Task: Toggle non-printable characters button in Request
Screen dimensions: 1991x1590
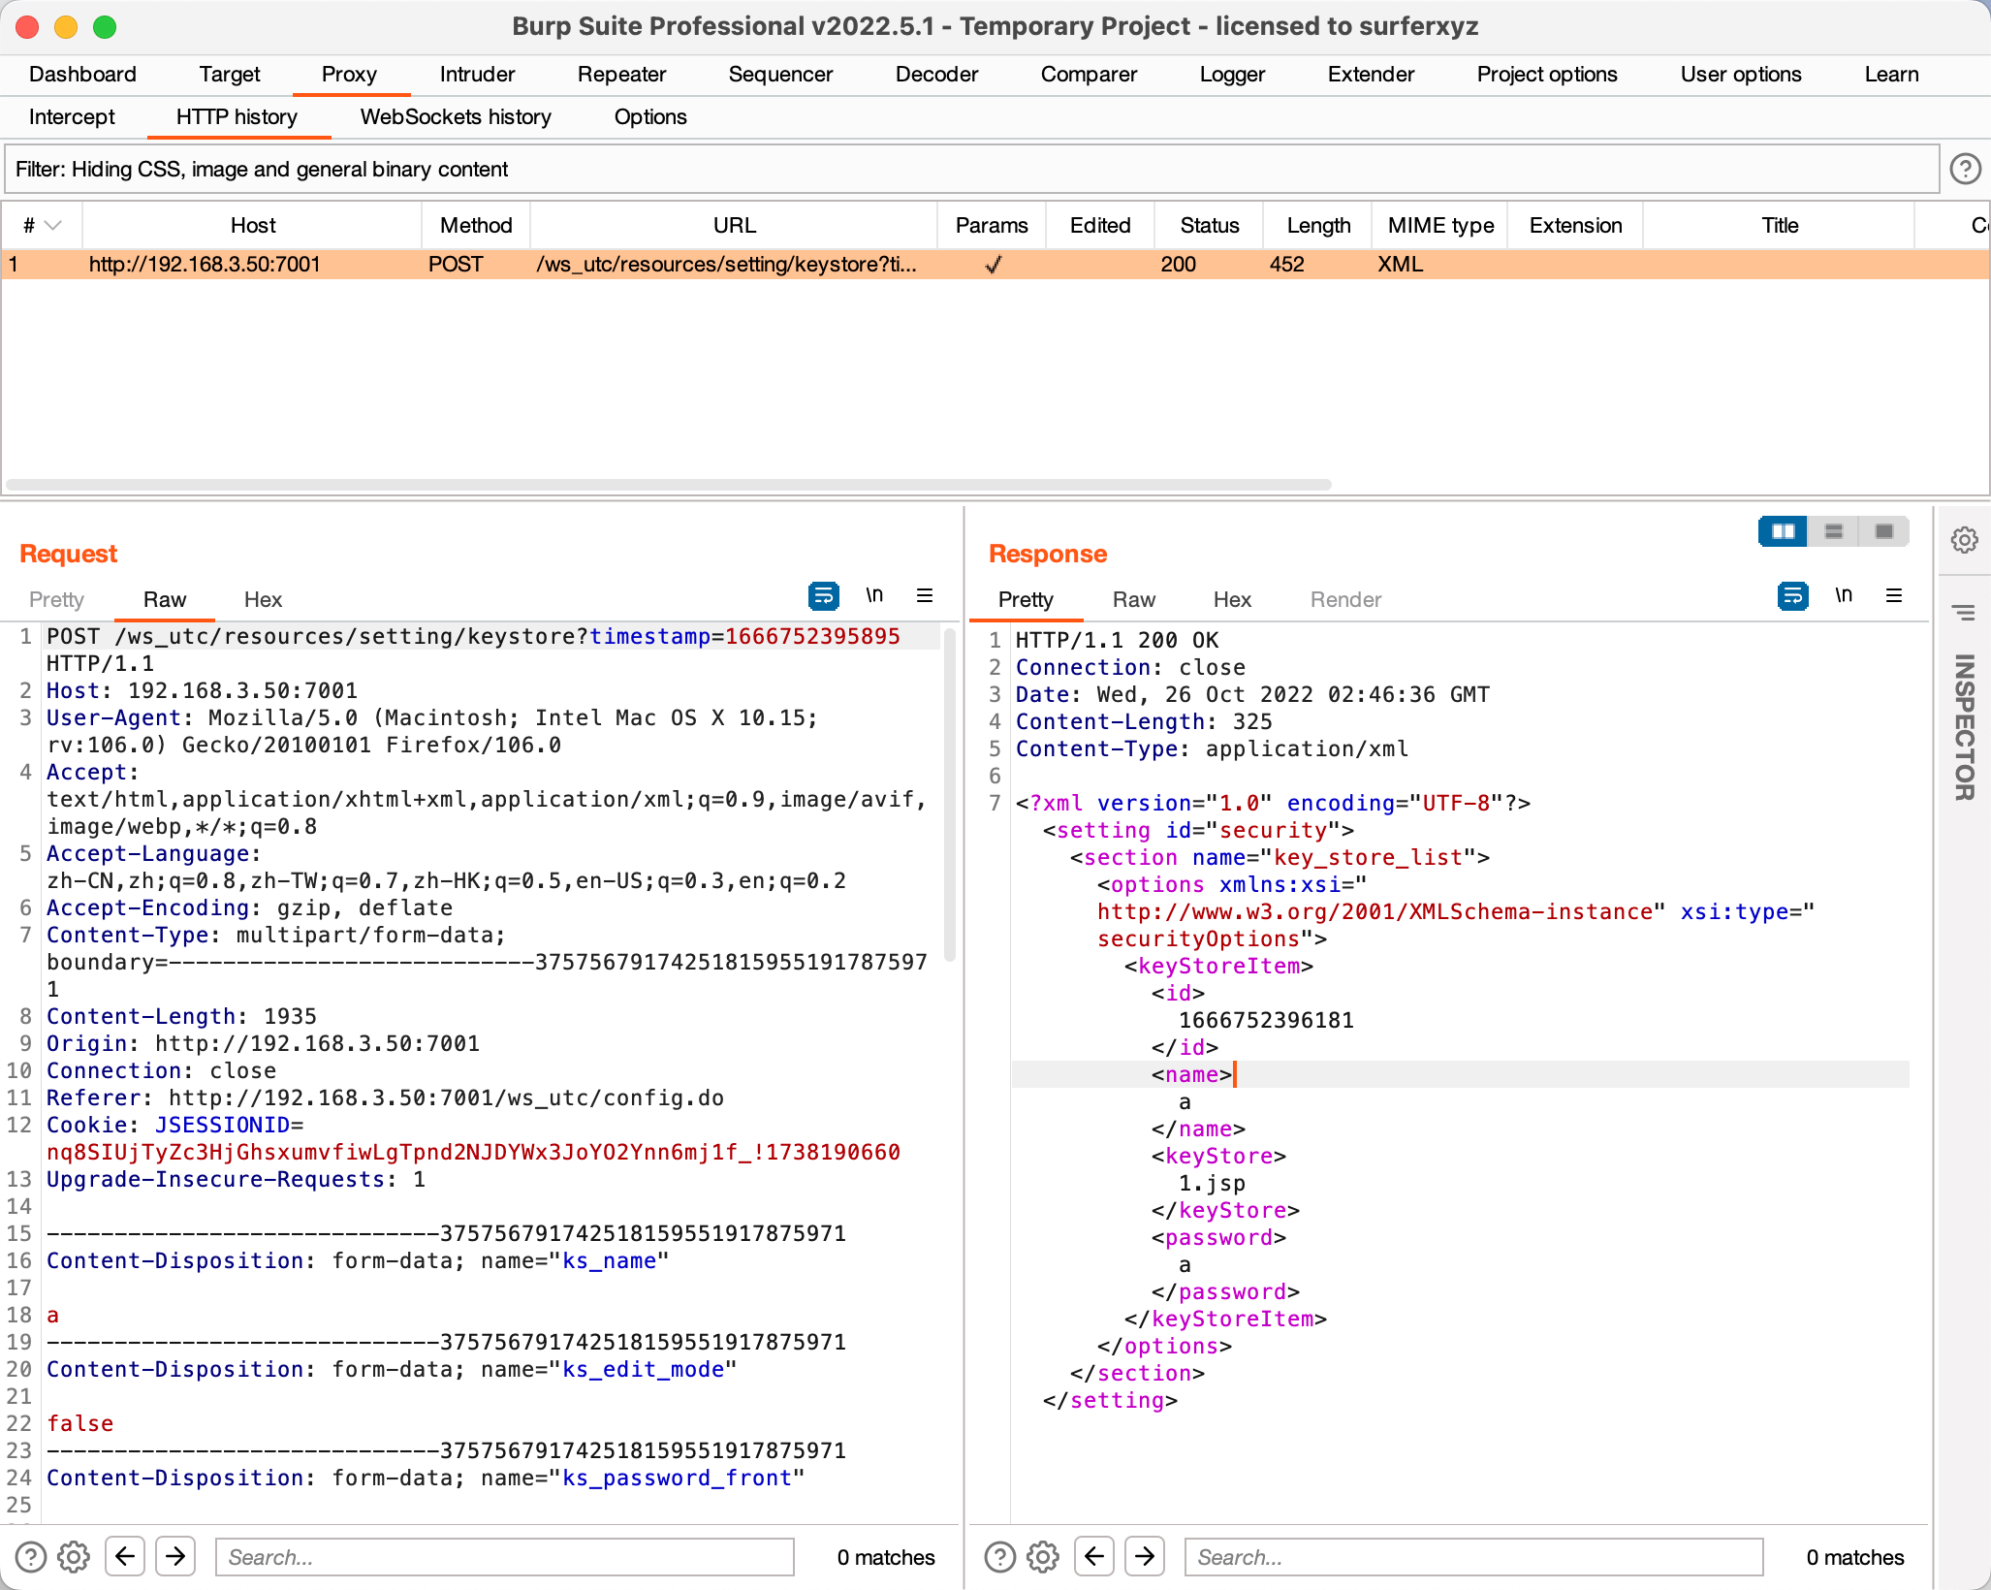Action: [873, 595]
